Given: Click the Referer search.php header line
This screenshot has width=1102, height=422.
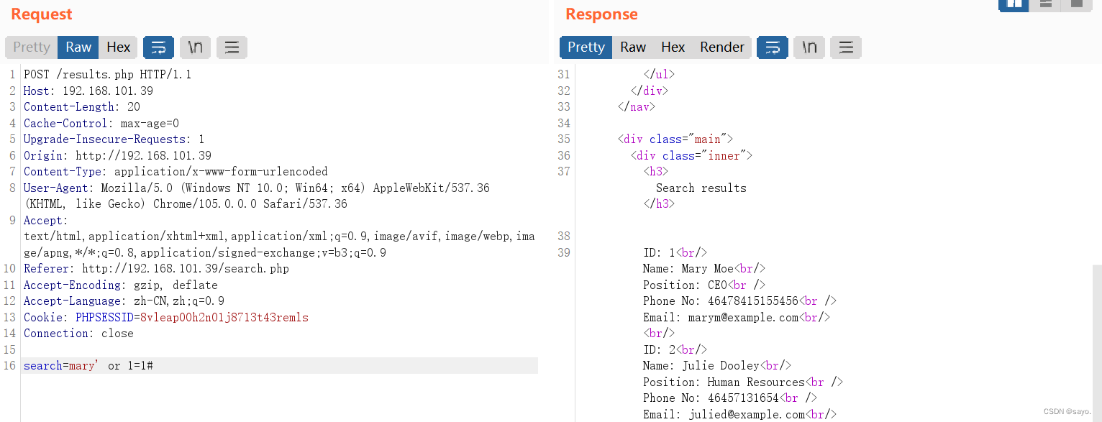Looking at the screenshot, I should tap(156, 269).
